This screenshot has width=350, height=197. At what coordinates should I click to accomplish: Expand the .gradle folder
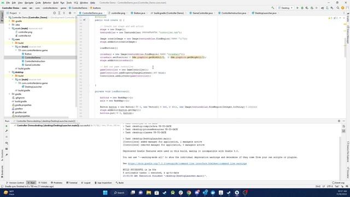tap(10, 21)
